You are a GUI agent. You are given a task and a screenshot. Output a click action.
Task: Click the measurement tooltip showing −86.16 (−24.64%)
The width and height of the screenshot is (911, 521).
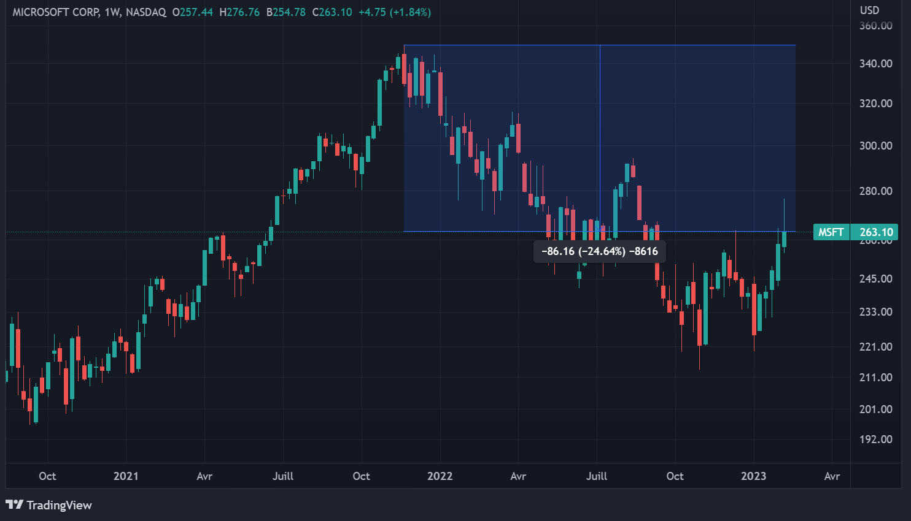[x=599, y=251]
